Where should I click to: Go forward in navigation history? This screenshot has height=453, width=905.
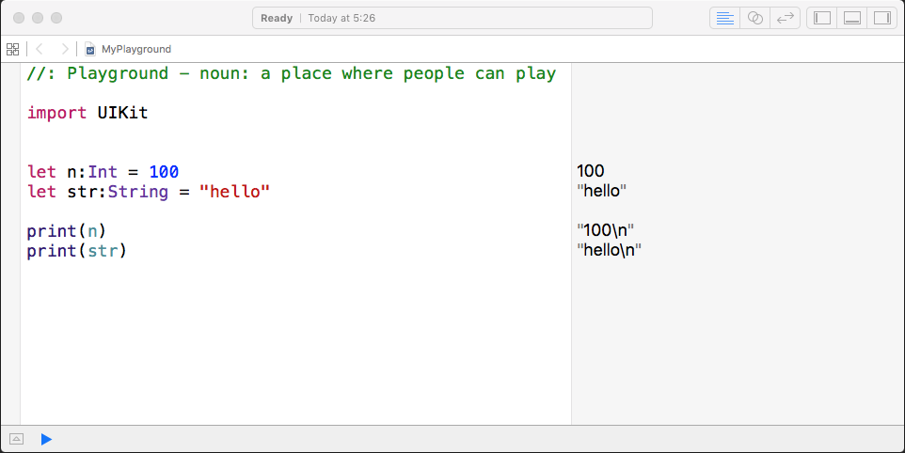point(65,49)
